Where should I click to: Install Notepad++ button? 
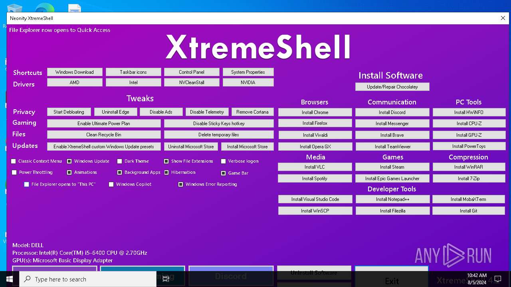pos(392,199)
